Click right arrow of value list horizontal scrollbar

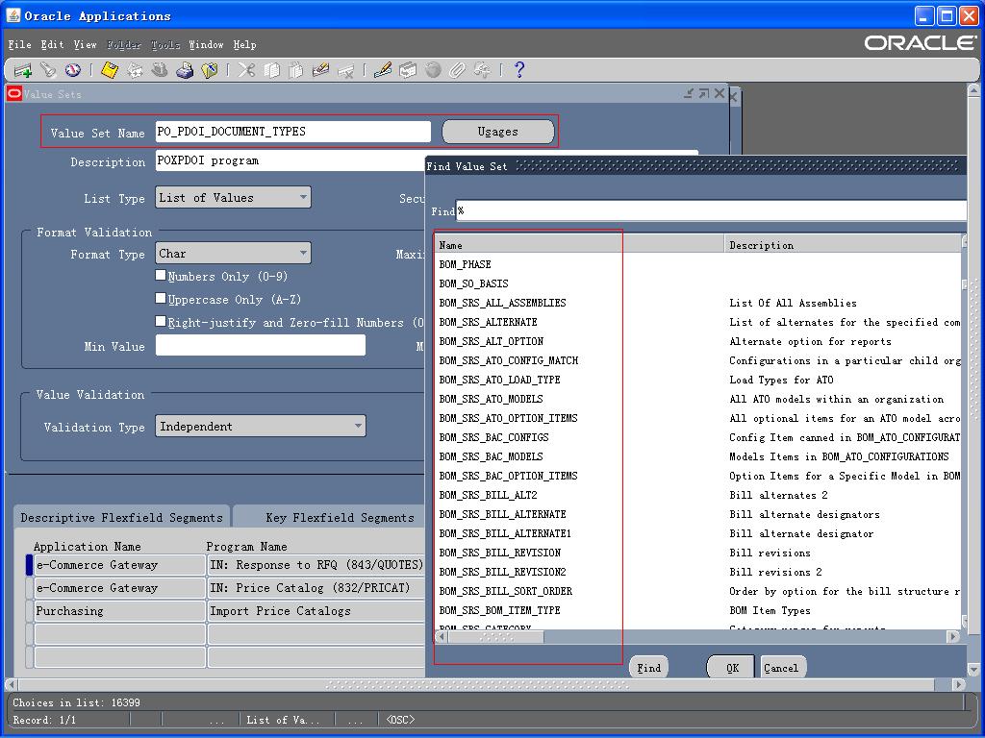[x=953, y=636]
